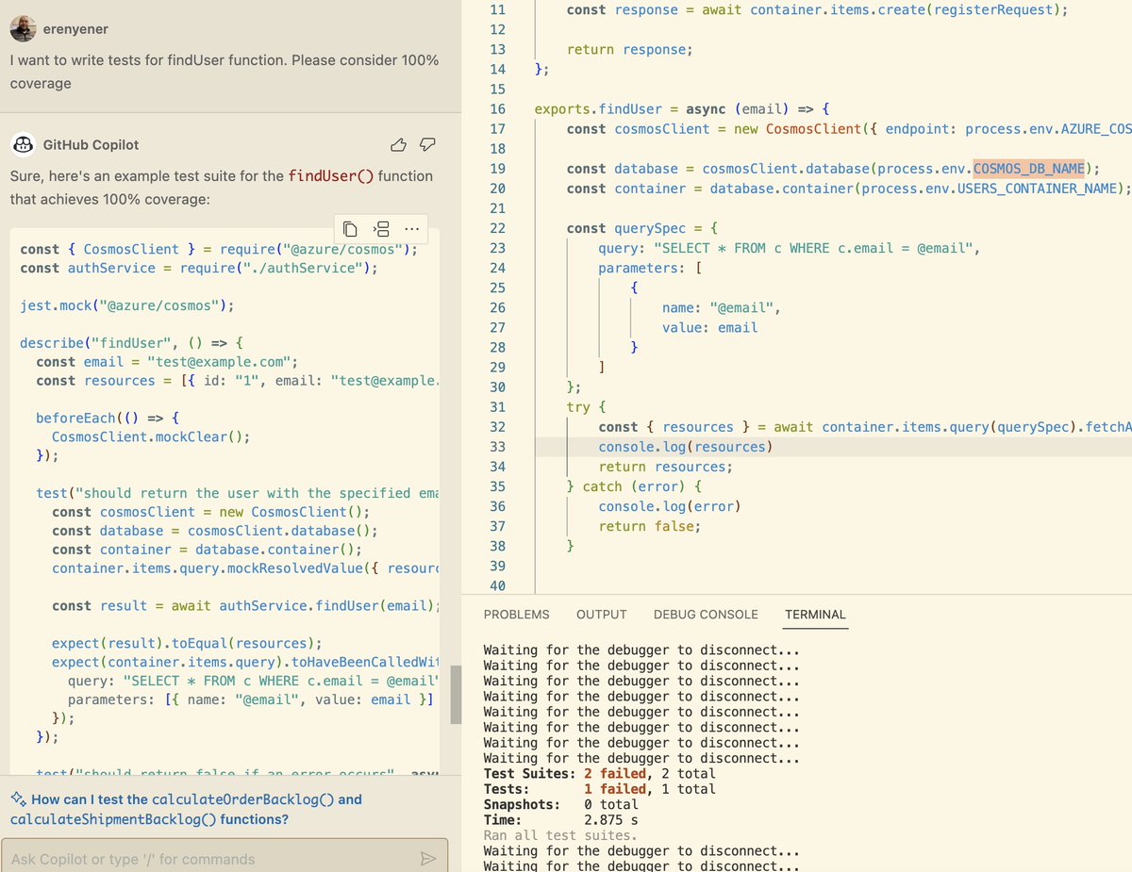Open more actions ellipsis on code block
Viewport: 1132px width, 872px height.
pos(411,229)
